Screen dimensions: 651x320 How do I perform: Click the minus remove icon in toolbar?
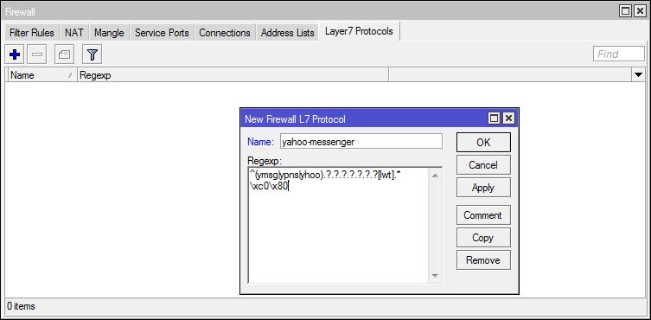pos(37,54)
